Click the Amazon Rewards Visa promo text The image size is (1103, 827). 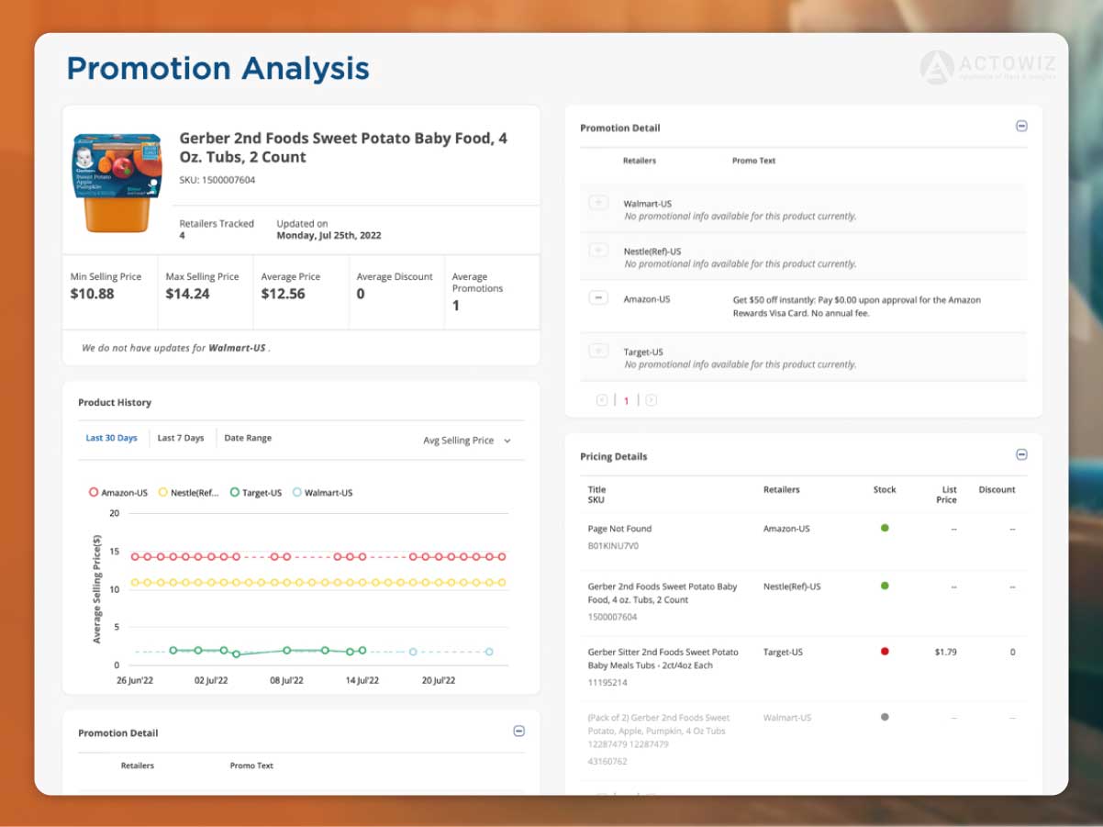857,307
